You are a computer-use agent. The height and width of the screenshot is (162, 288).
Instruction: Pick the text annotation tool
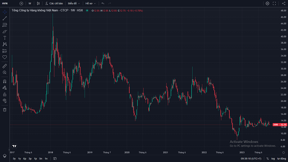(5, 37)
